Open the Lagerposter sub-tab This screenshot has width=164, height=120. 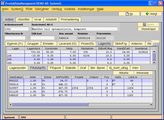coord(17,68)
